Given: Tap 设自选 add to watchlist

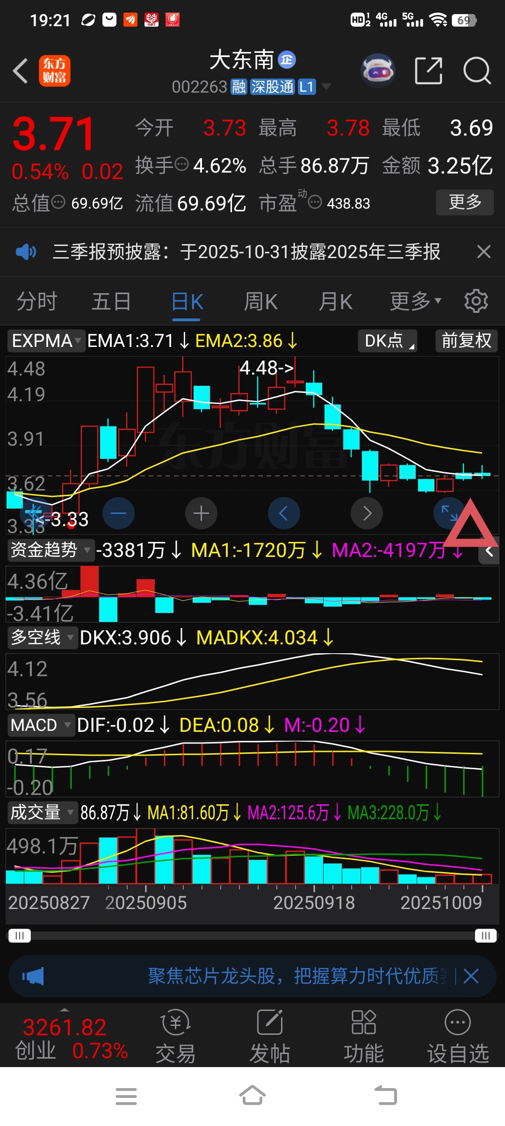Looking at the screenshot, I should coord(458,1037).
